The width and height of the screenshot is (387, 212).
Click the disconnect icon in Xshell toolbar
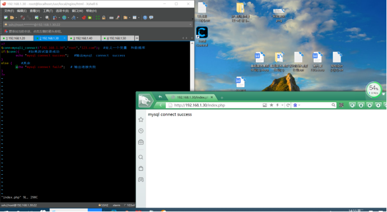pyautogui.click(x=22, y=17)
